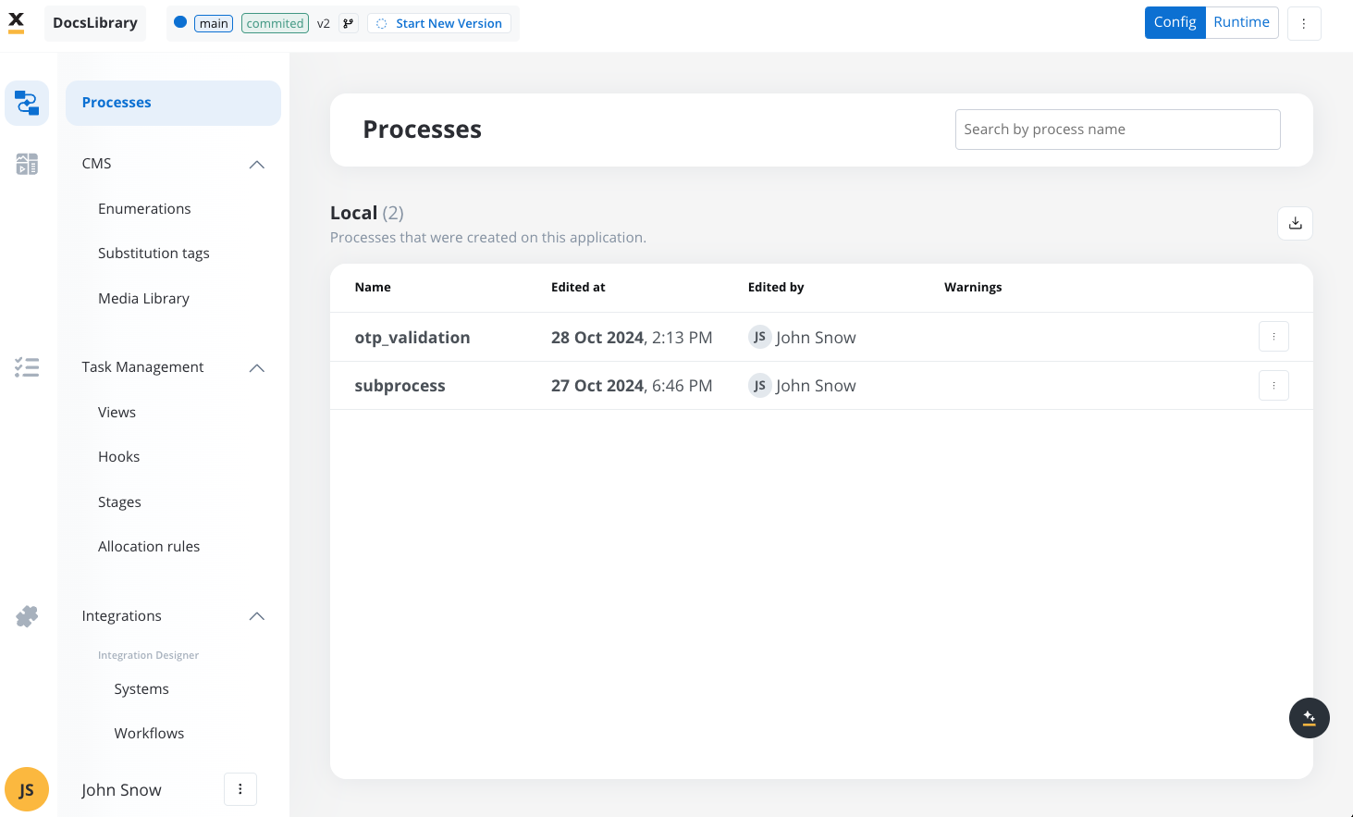Open row options for otp_validation

tap(1273, 337)
